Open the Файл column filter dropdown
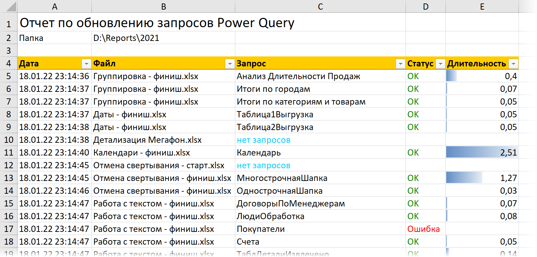Viewport: 537px width, 257px height. tap(229, 64)
